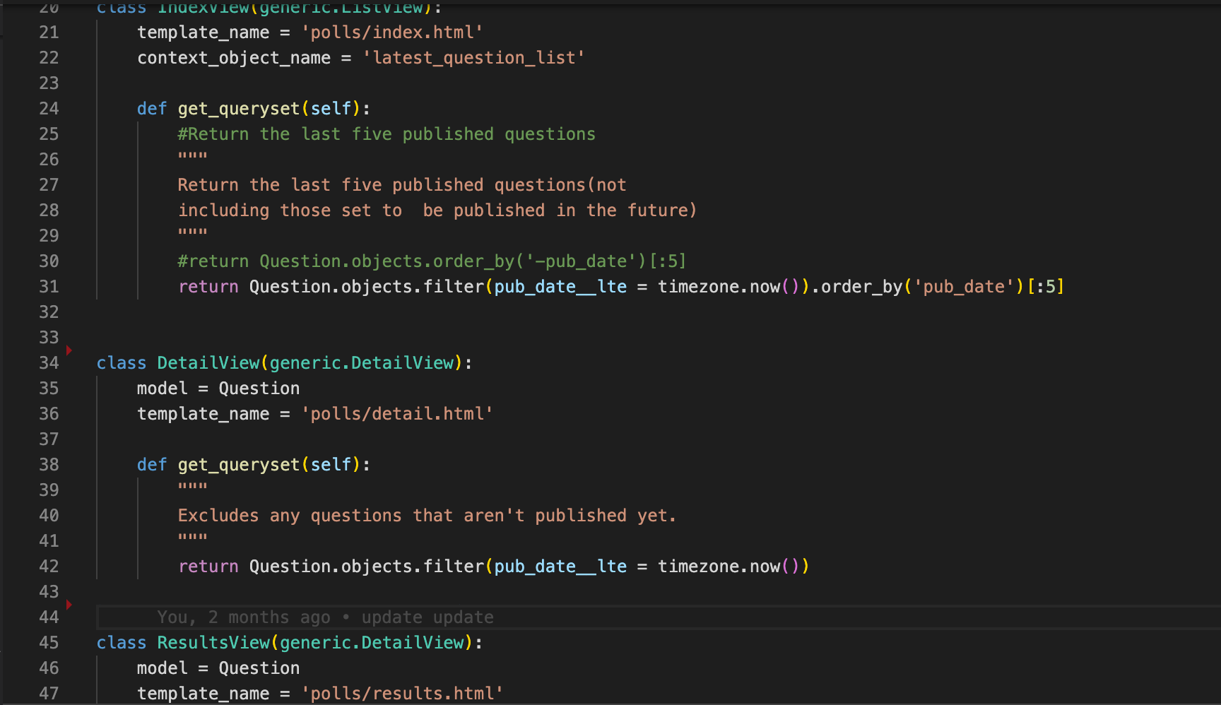Select line number 47 in the gutter
The image size is (1221, 705).
point(49,694)
